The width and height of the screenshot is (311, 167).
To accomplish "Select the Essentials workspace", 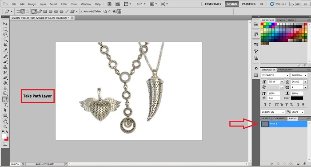I will (x=213, y=4).
